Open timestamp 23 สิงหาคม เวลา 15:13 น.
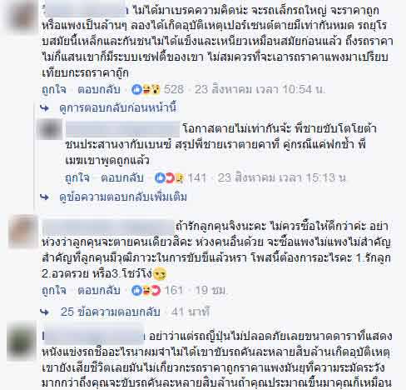Viewport: 406px width, 390px height. [x=282, y=178]
